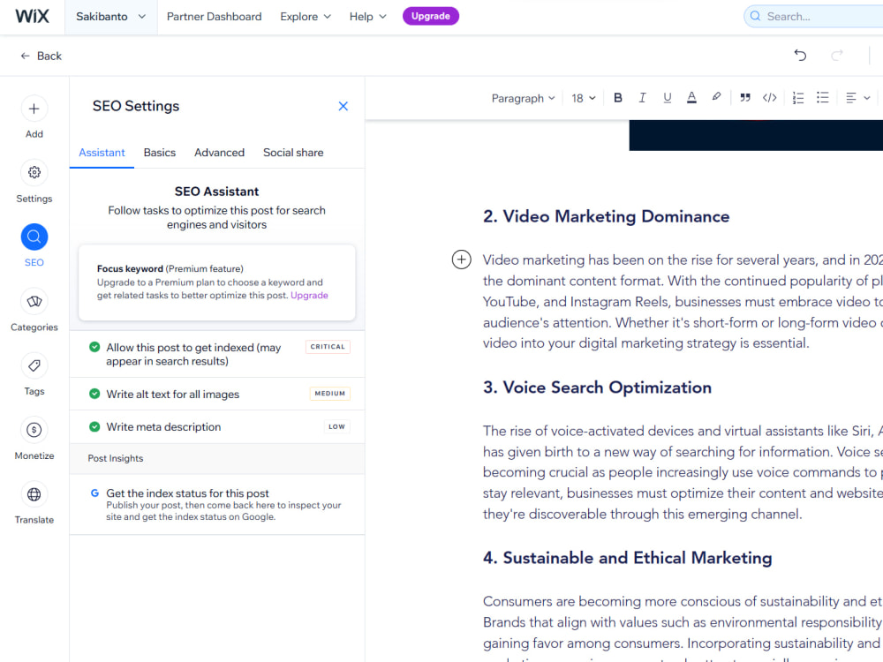Screen dimensions: 883x662
Task: Open the text color picker
Action: point(691,98)
